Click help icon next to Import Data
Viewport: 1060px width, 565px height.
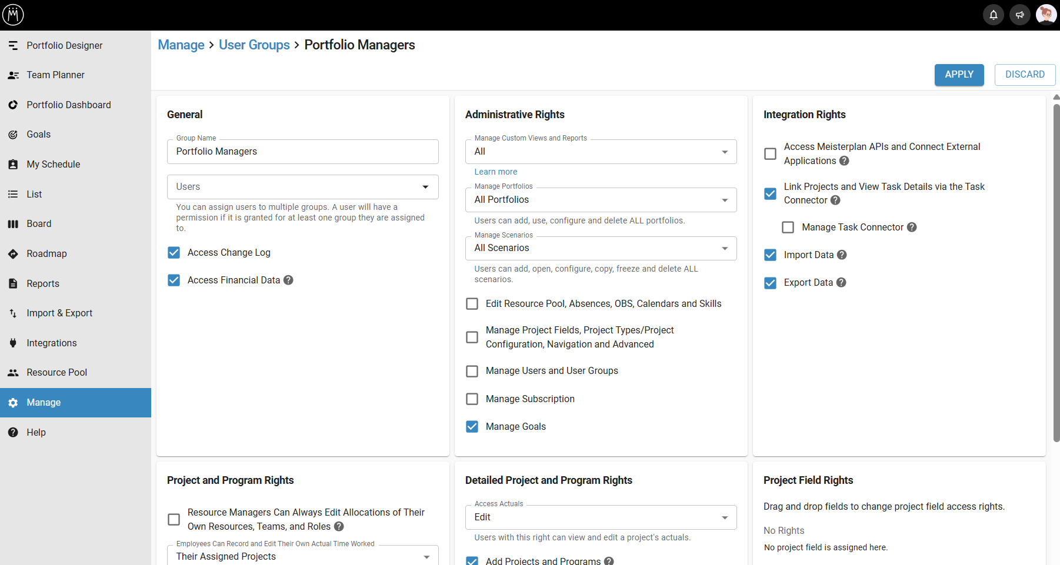pos(842,255)
